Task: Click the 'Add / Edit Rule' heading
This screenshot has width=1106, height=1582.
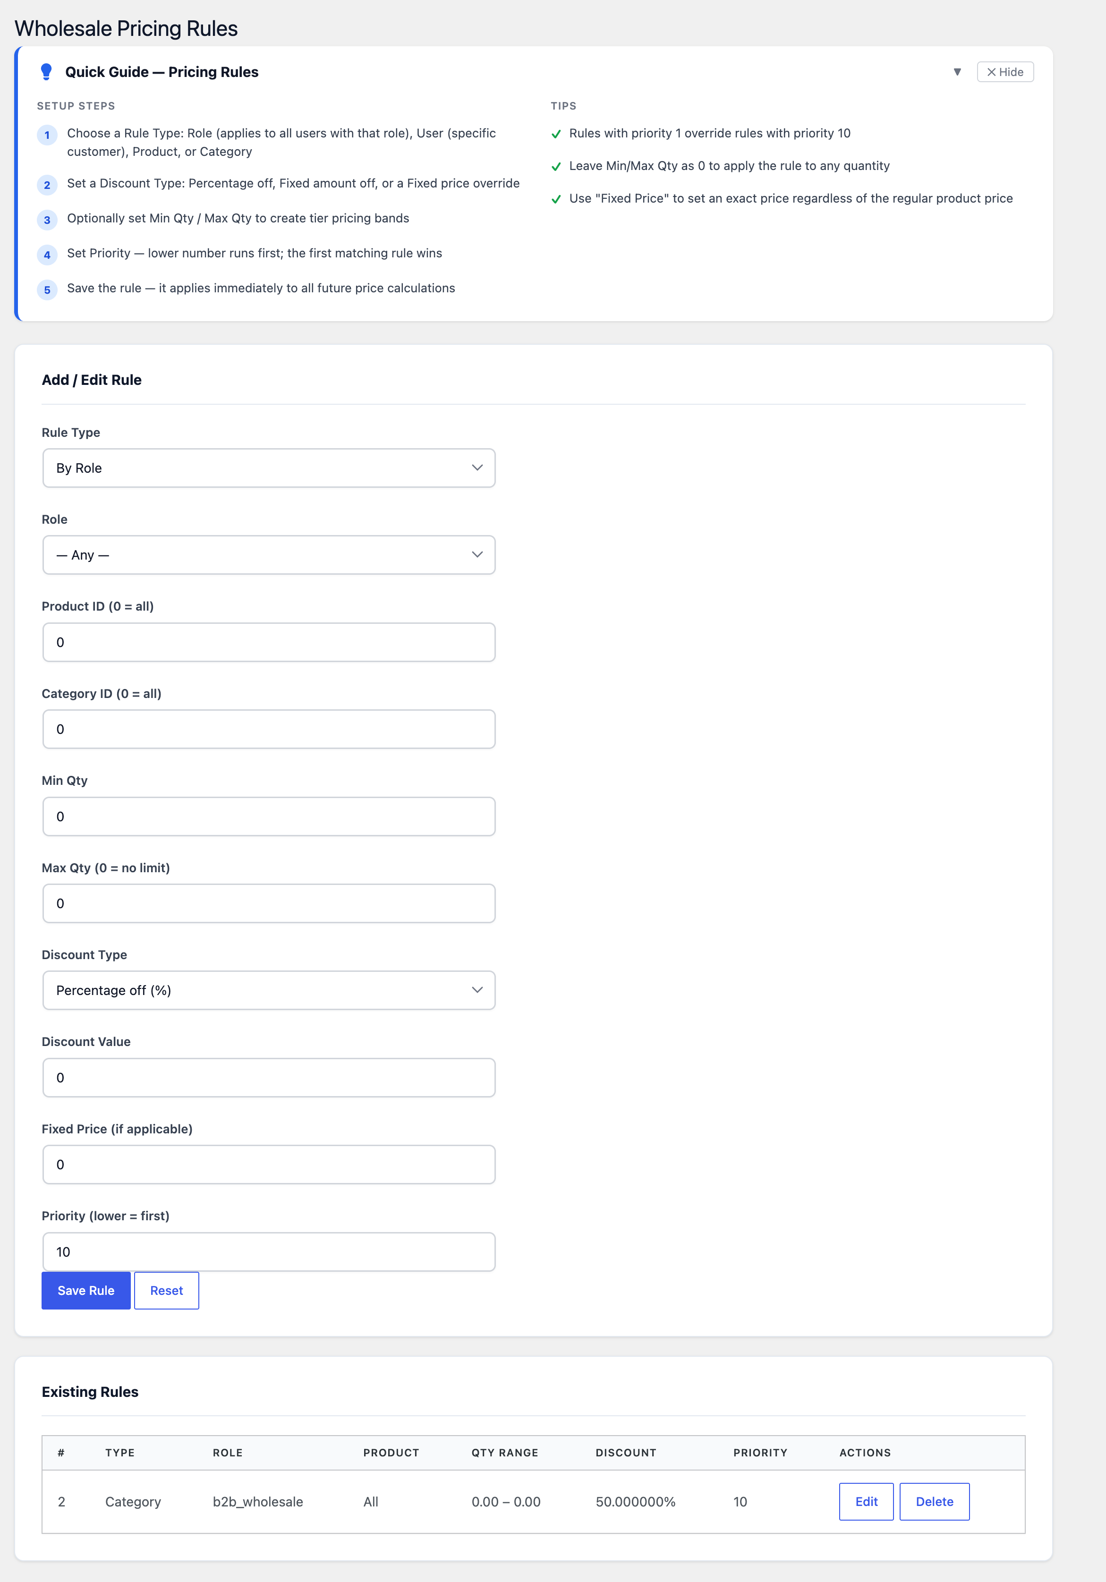Action: (92, 380)
